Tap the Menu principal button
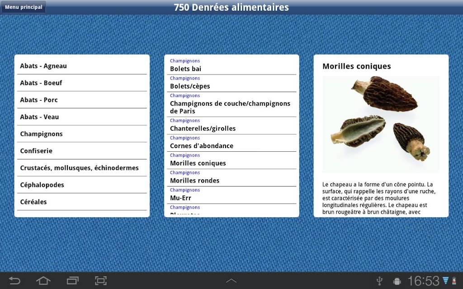The image size is (463, 289). (x=24, y=7)
